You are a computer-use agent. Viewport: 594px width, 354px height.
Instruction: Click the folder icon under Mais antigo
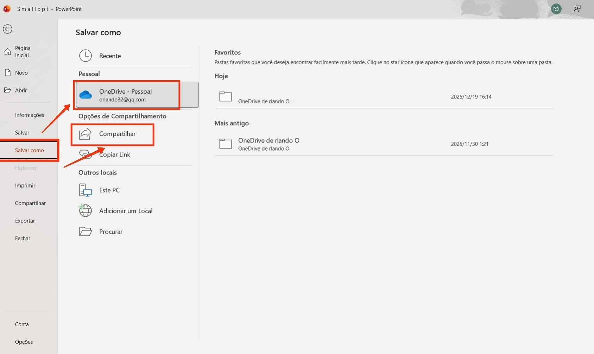(226, 144)
